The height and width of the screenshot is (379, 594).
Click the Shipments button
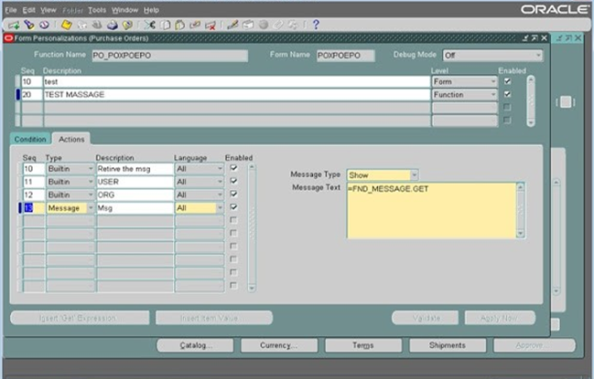(448, 345)
